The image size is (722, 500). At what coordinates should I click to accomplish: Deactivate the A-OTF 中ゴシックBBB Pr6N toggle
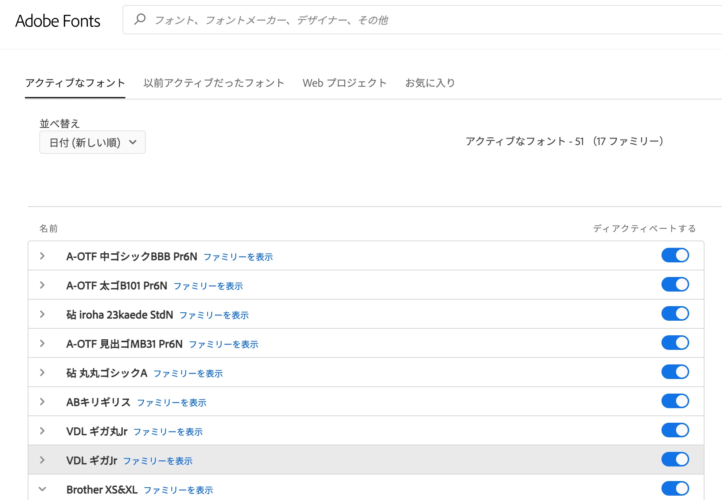click(x=675, y=255)
